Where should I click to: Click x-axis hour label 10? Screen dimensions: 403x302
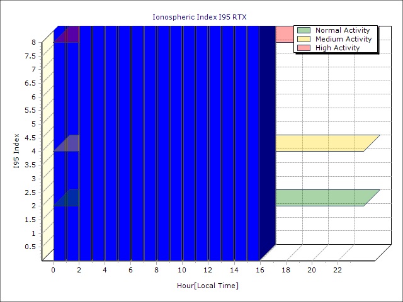click(x=182, y=270)
